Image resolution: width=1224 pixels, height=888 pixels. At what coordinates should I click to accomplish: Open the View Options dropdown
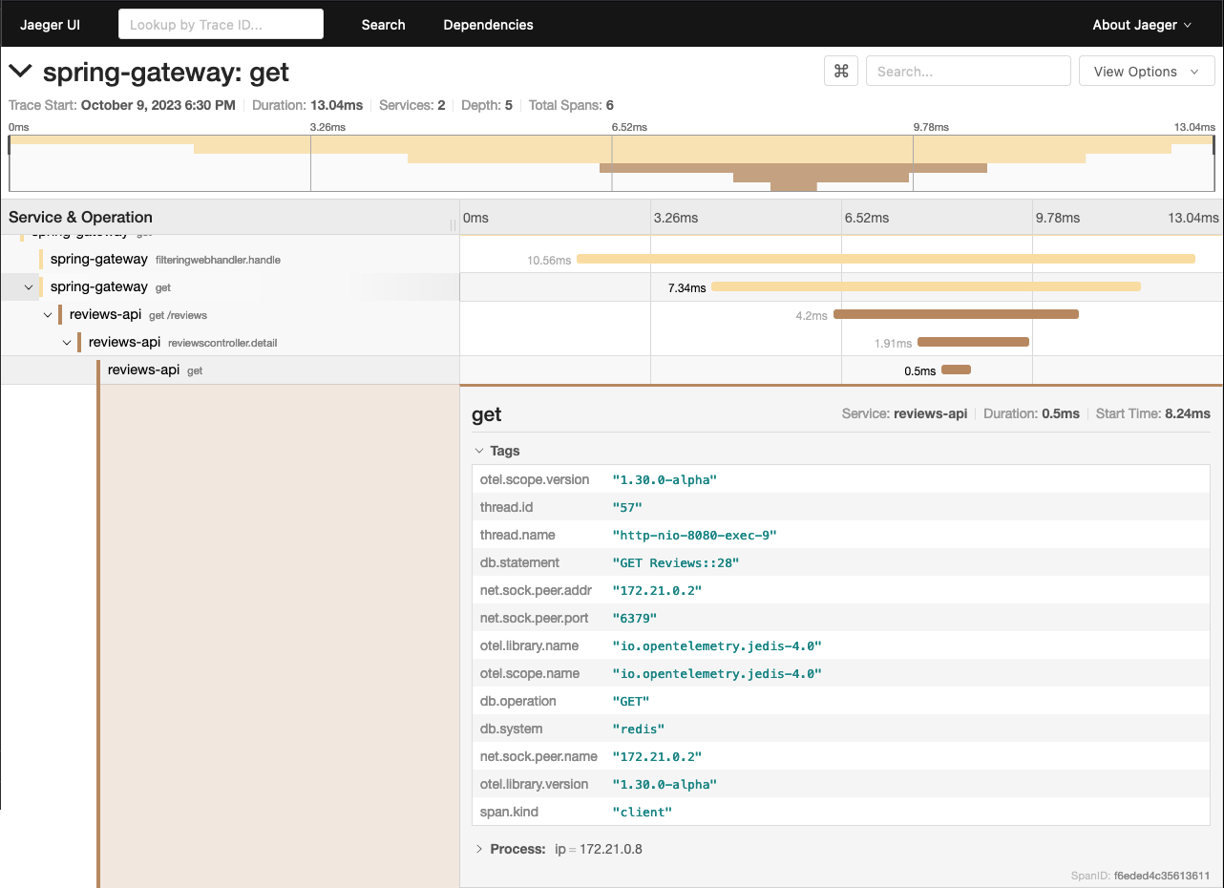coord(1147,72)
